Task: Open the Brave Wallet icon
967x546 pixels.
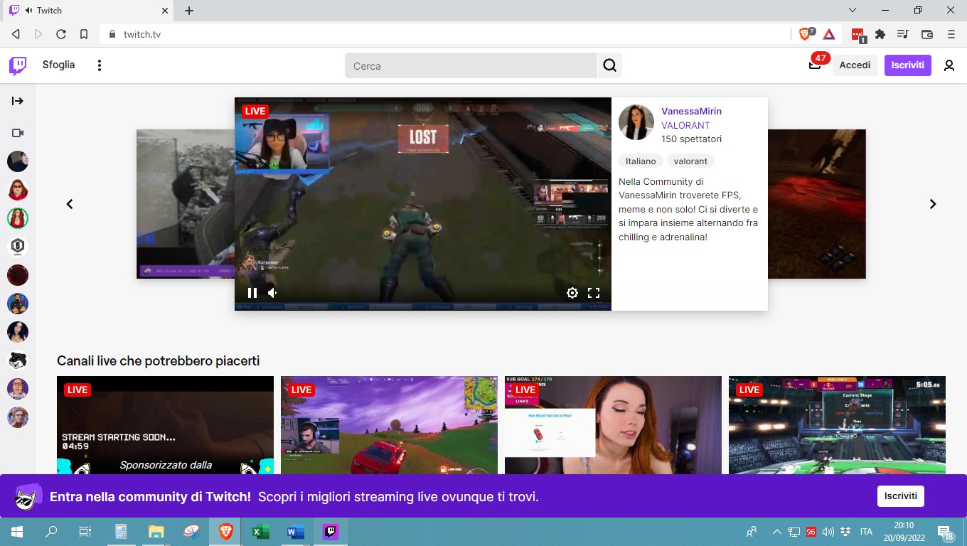Action: pyautogui.click(x=927, y=34)
